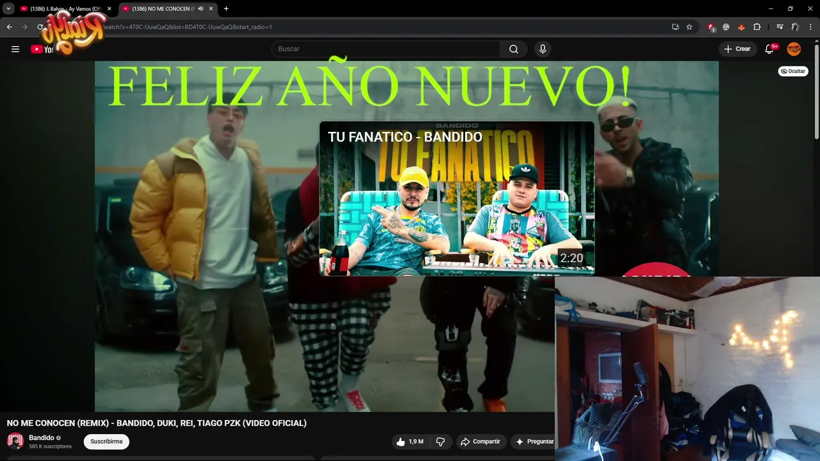Open the tab search dropdown arrow

8,9
